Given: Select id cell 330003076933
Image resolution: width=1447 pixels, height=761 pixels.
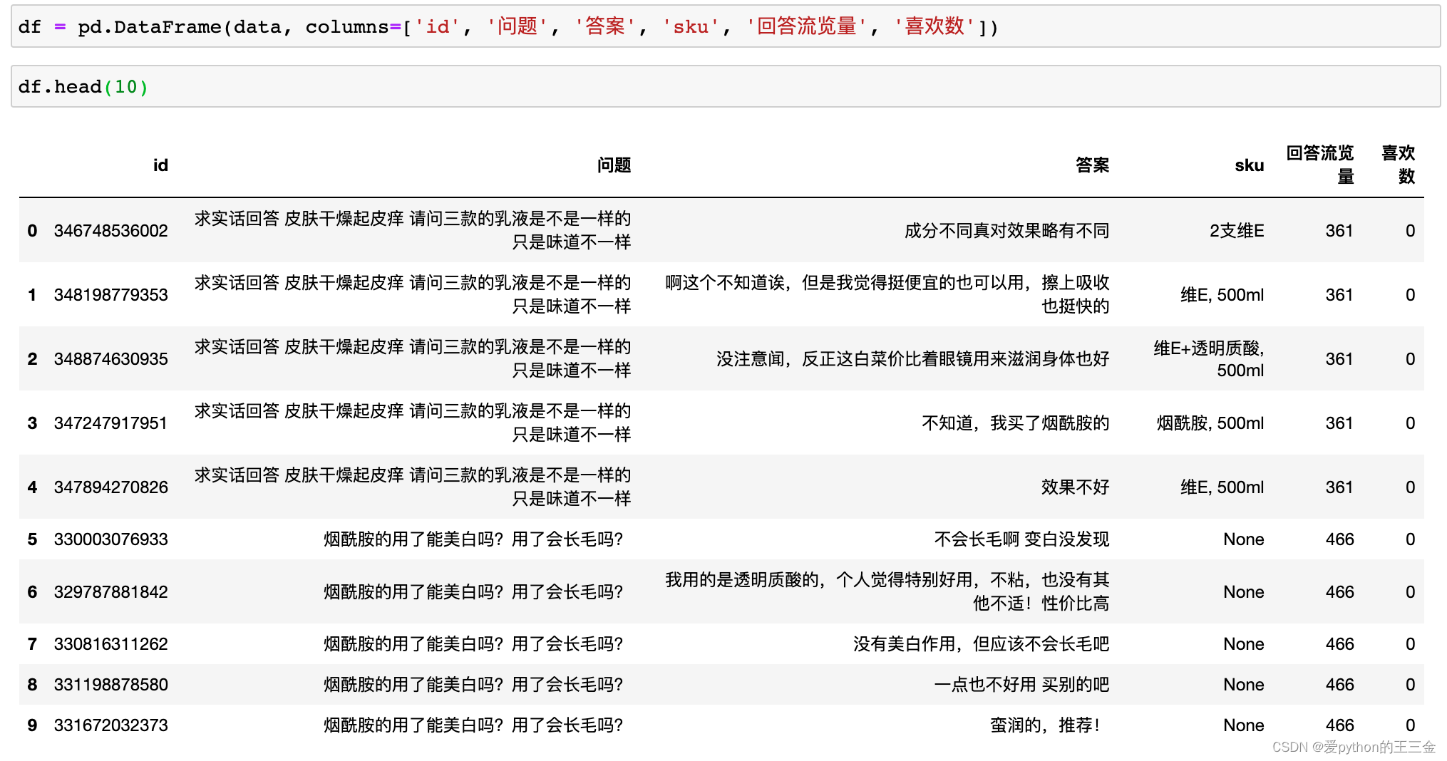Looking at the screenshot, I should coord(111,539).
